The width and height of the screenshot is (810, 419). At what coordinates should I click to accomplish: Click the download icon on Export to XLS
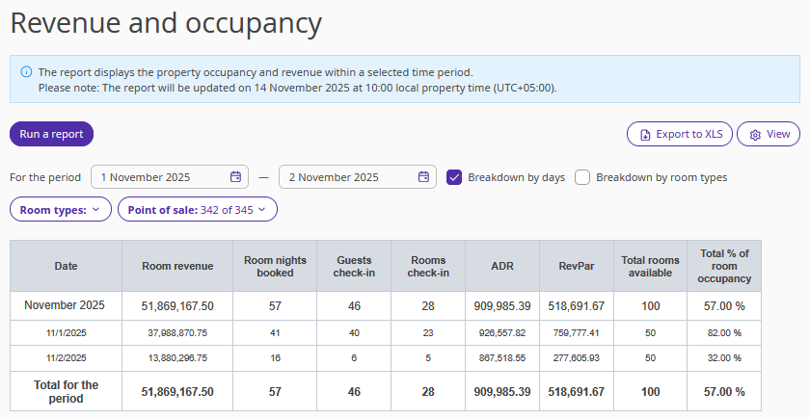tap(645, 135)
